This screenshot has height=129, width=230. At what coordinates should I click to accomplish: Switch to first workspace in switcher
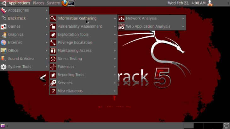pyautogui.click(x=189, y=126)
